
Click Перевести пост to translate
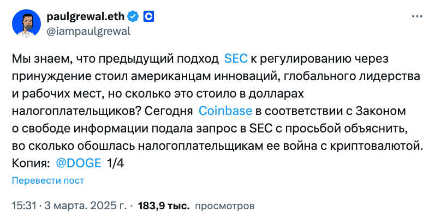click(48, 180)
